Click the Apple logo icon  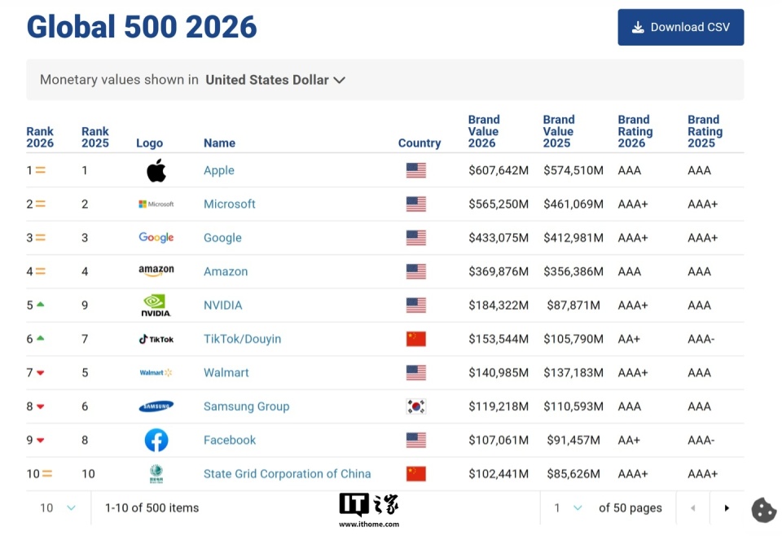tap(156, 170)
